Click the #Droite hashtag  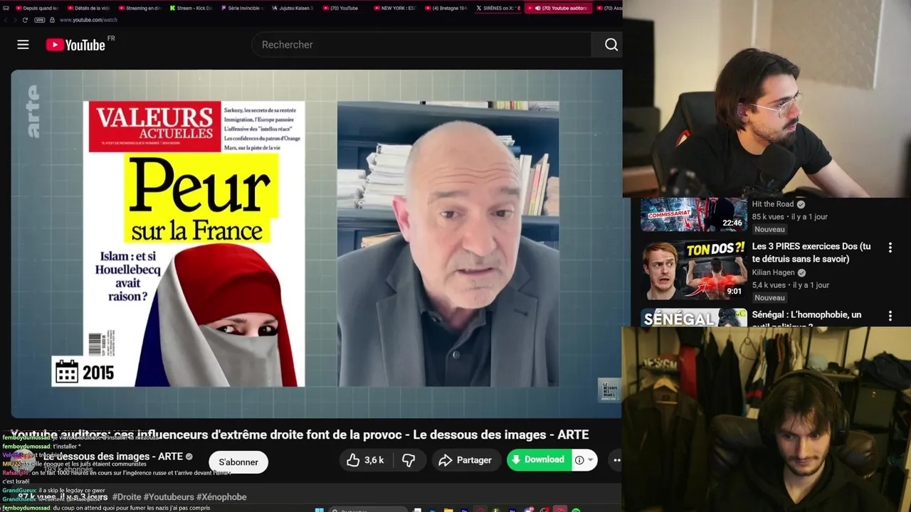coord(127,497)
